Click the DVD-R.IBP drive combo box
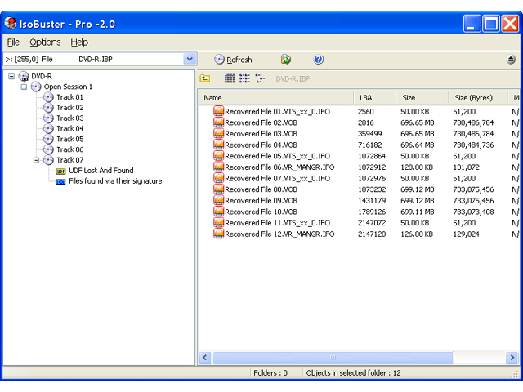Image resolution: width=523 pixels, height=392 pixels. 100,59
